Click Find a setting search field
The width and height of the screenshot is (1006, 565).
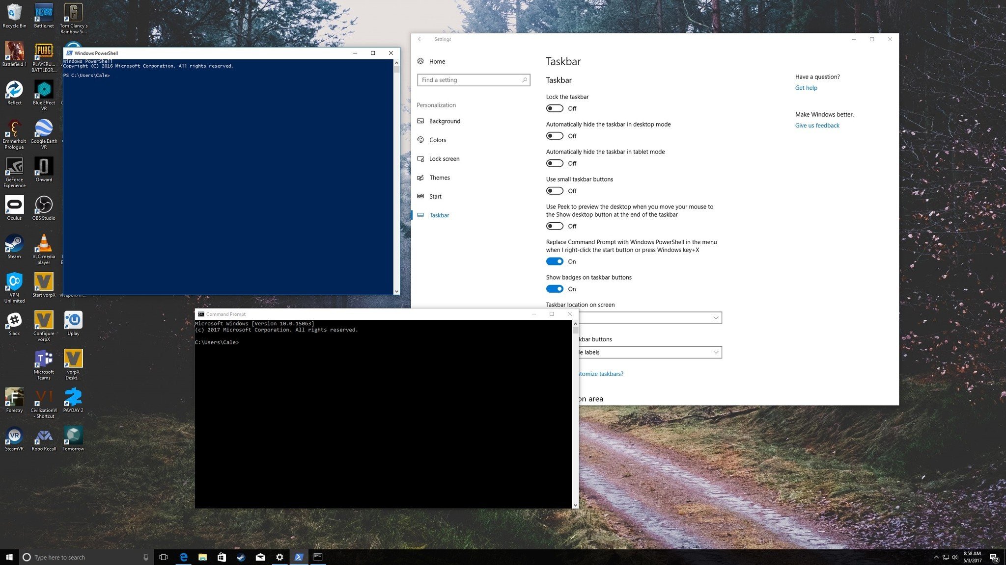point(473,79)
